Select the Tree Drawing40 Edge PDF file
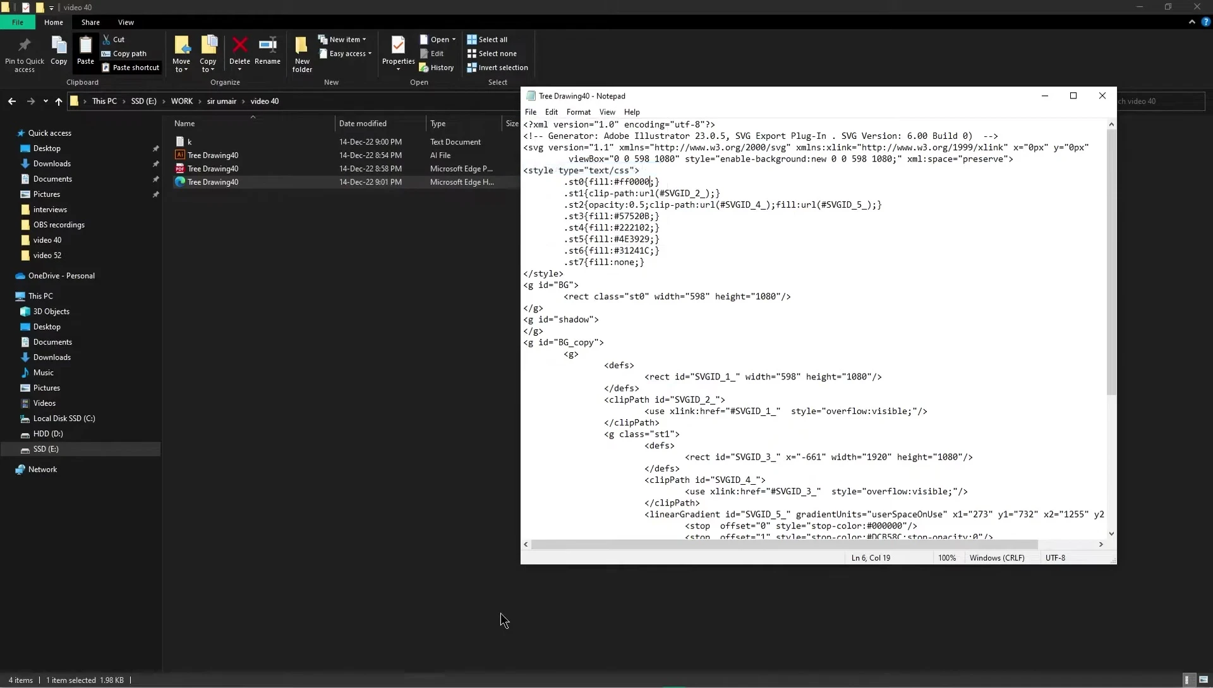This screenshot has height=688, width=1213. tap(345, 169)
